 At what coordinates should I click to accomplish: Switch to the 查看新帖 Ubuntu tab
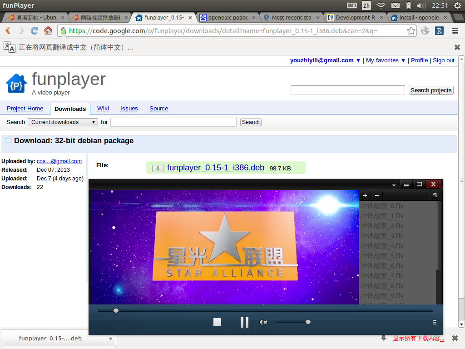pyautogui.click(x=36, y=18)
